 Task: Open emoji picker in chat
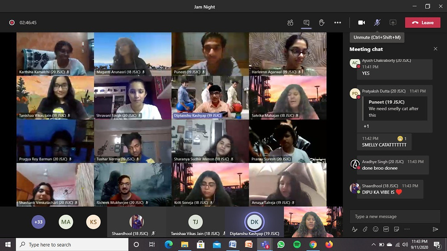375,229
